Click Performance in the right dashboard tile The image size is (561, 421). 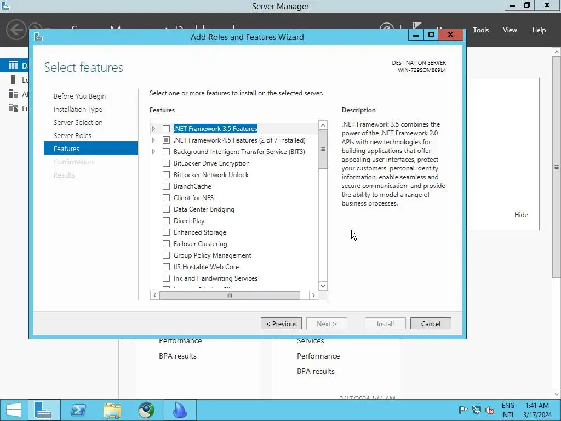[318, 356]
